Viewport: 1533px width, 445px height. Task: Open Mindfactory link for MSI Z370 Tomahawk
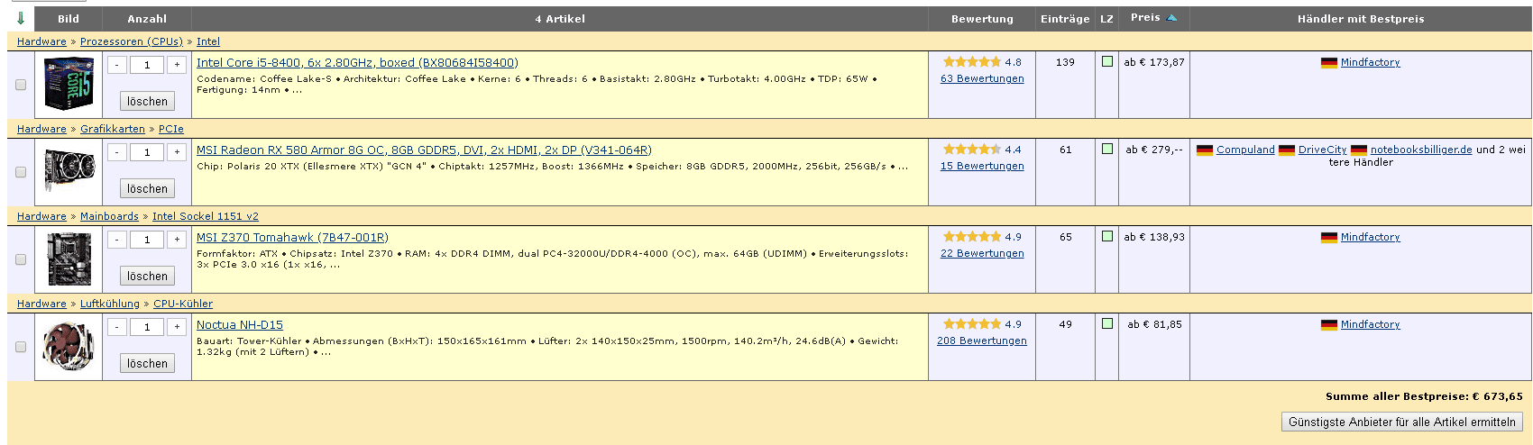(x=1371, y=238)
